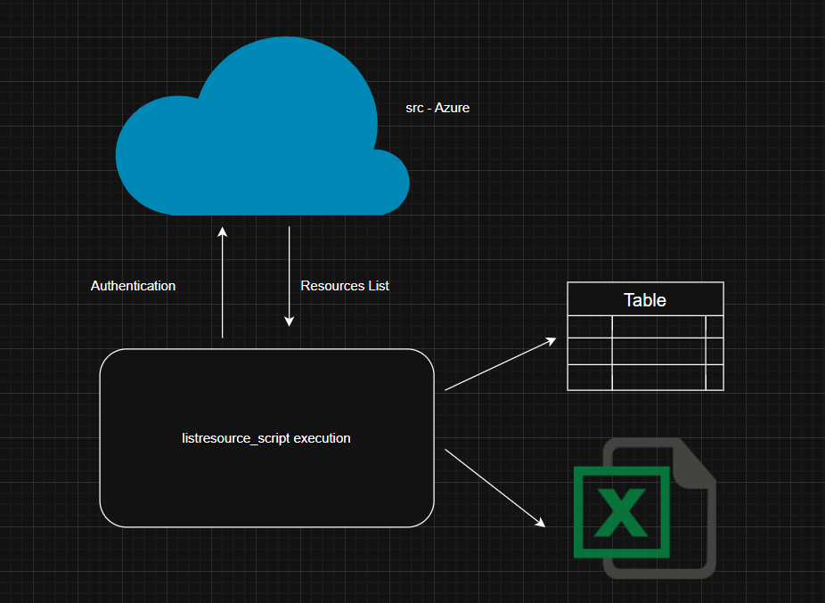
Task: Select the blue Azure cloud shape
Action: pyautogui.click(x=263, y=134)
